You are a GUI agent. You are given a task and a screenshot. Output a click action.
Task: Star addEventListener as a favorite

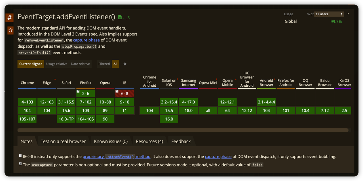click(10, 30)
